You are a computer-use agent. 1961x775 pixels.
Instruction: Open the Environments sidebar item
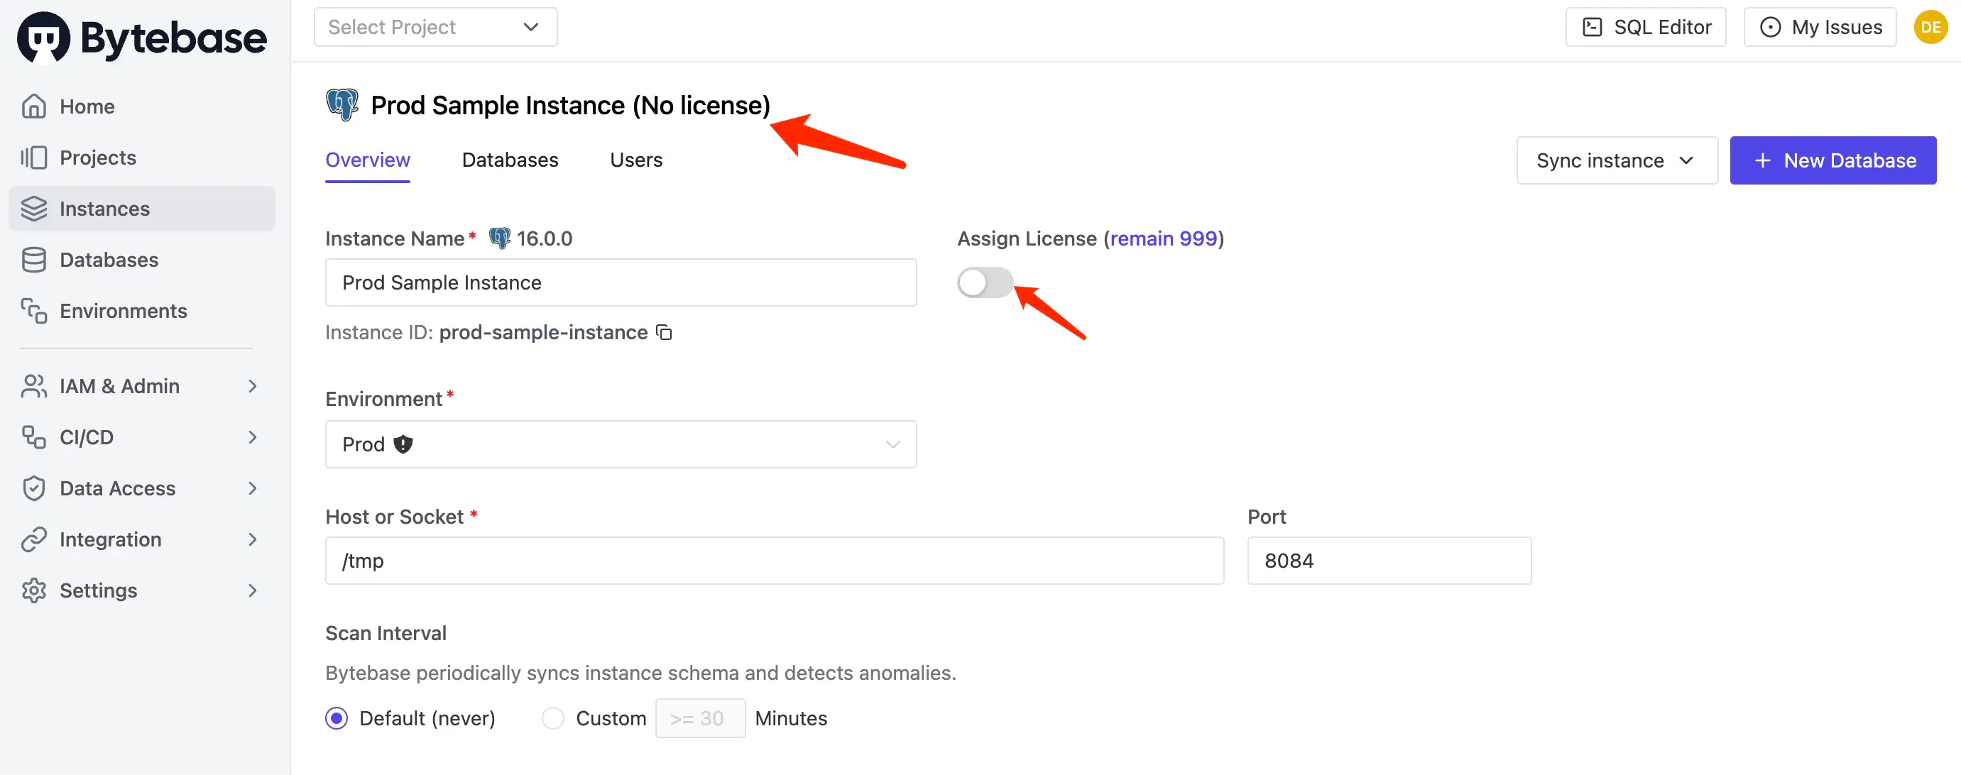tap(123, 310)
